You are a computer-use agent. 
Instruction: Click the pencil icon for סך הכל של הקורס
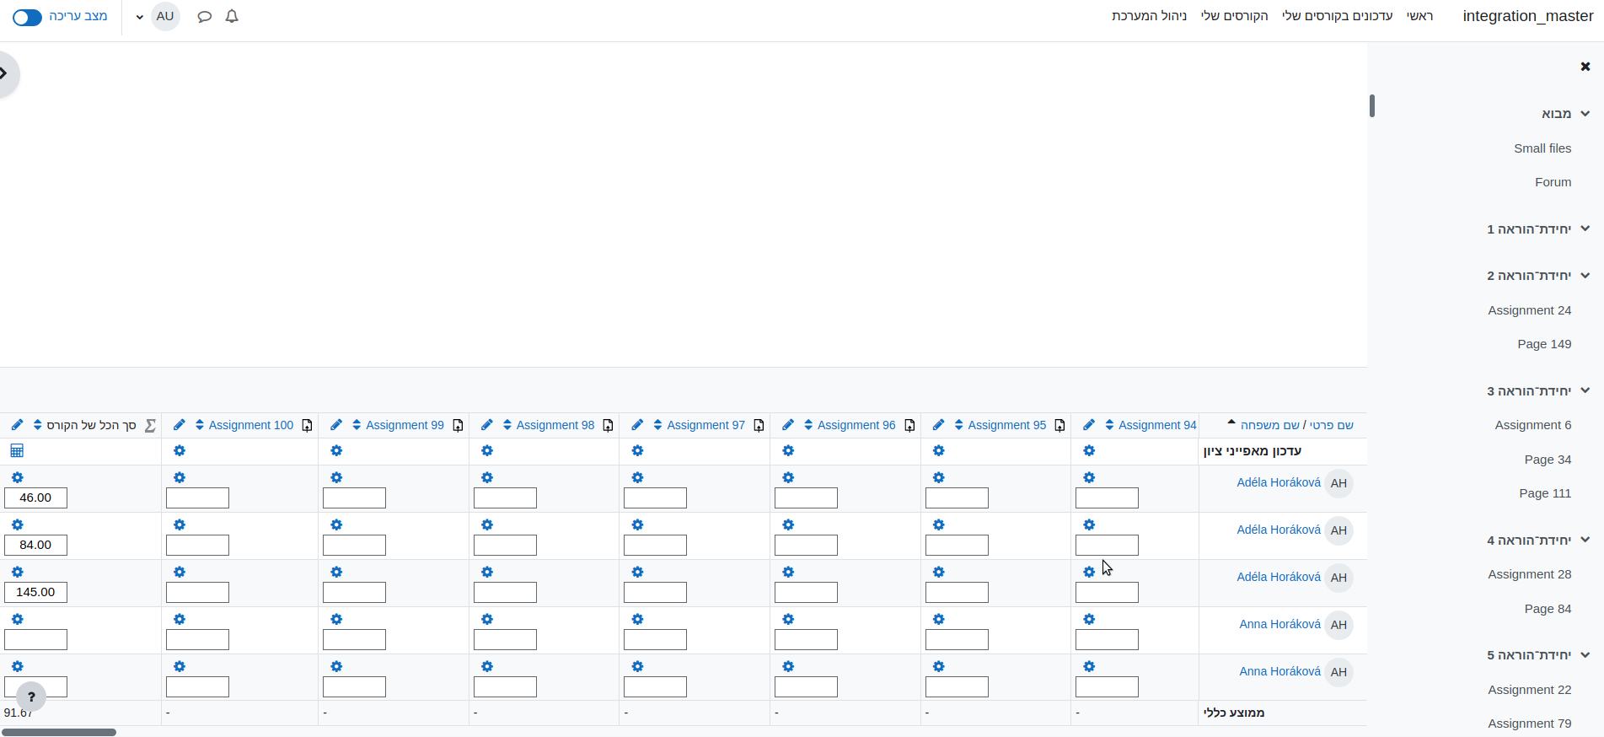tap(17, 425)
